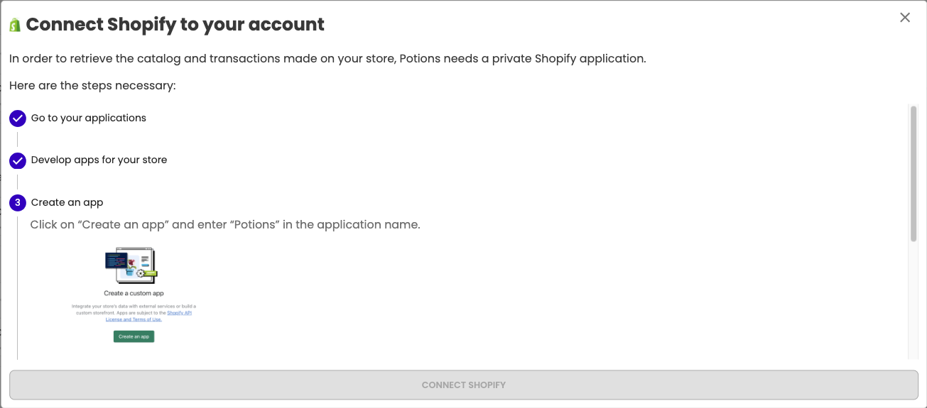Click the CONNECT SHOPIFY button
Image resolution: width=927 pixels, height=408 pixels.
pyautogui.click(x=464, y=385)
